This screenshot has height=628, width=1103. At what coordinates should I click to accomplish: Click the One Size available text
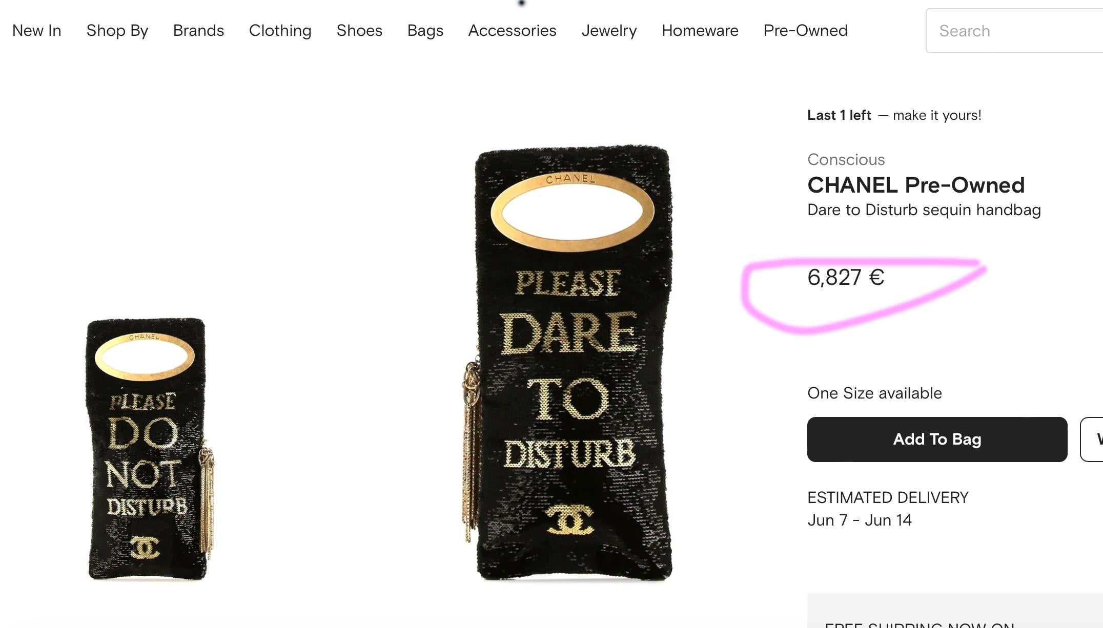click(x=874, y=393)
